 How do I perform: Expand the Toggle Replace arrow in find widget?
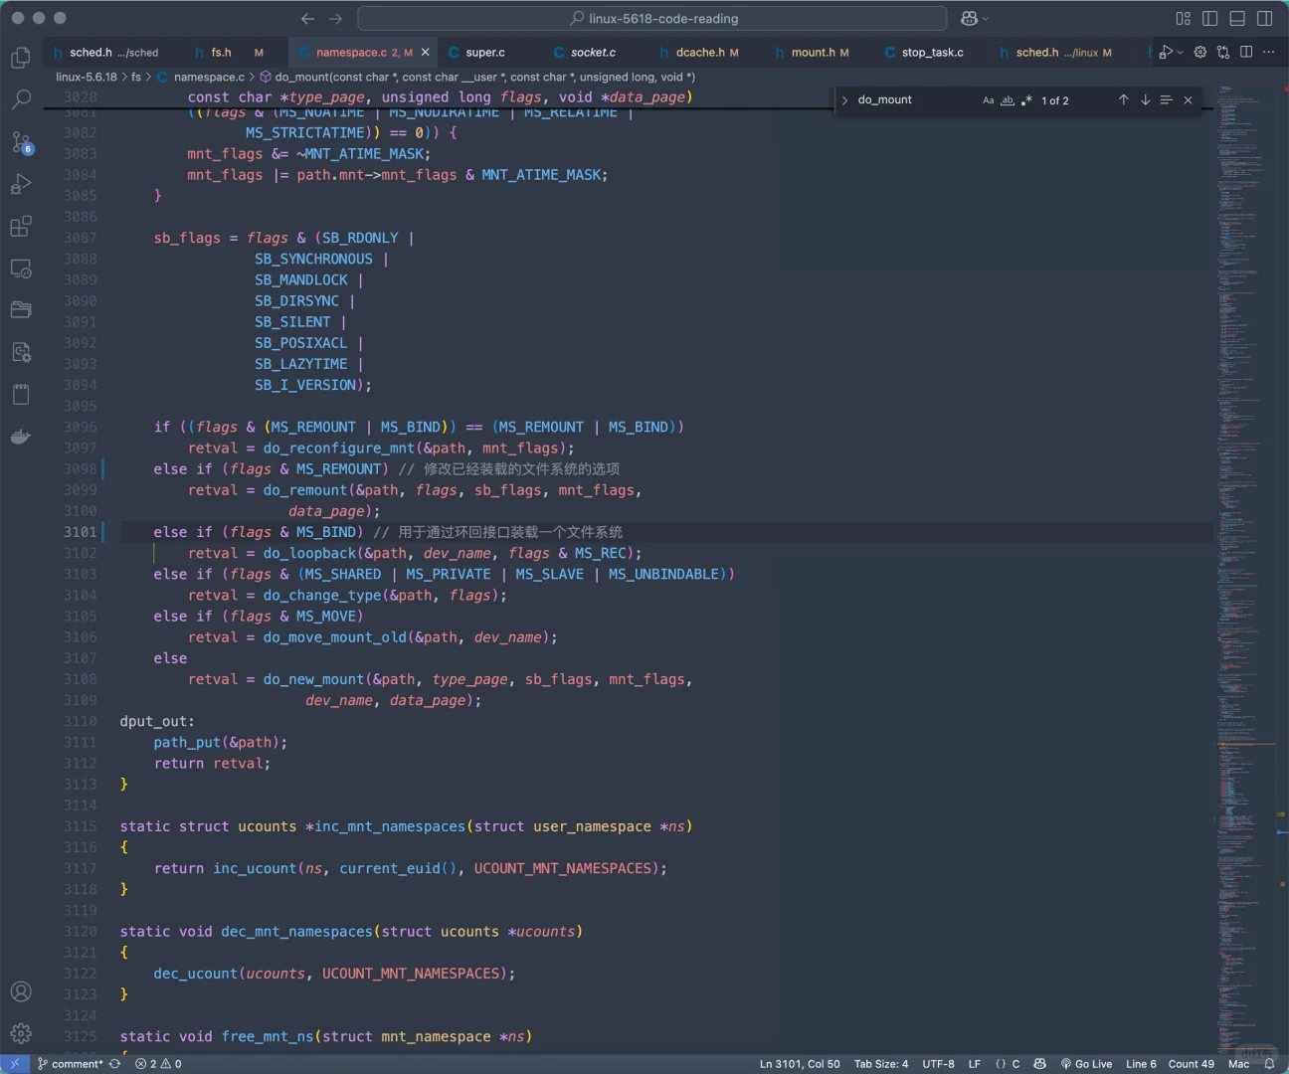tap(845, 100)
